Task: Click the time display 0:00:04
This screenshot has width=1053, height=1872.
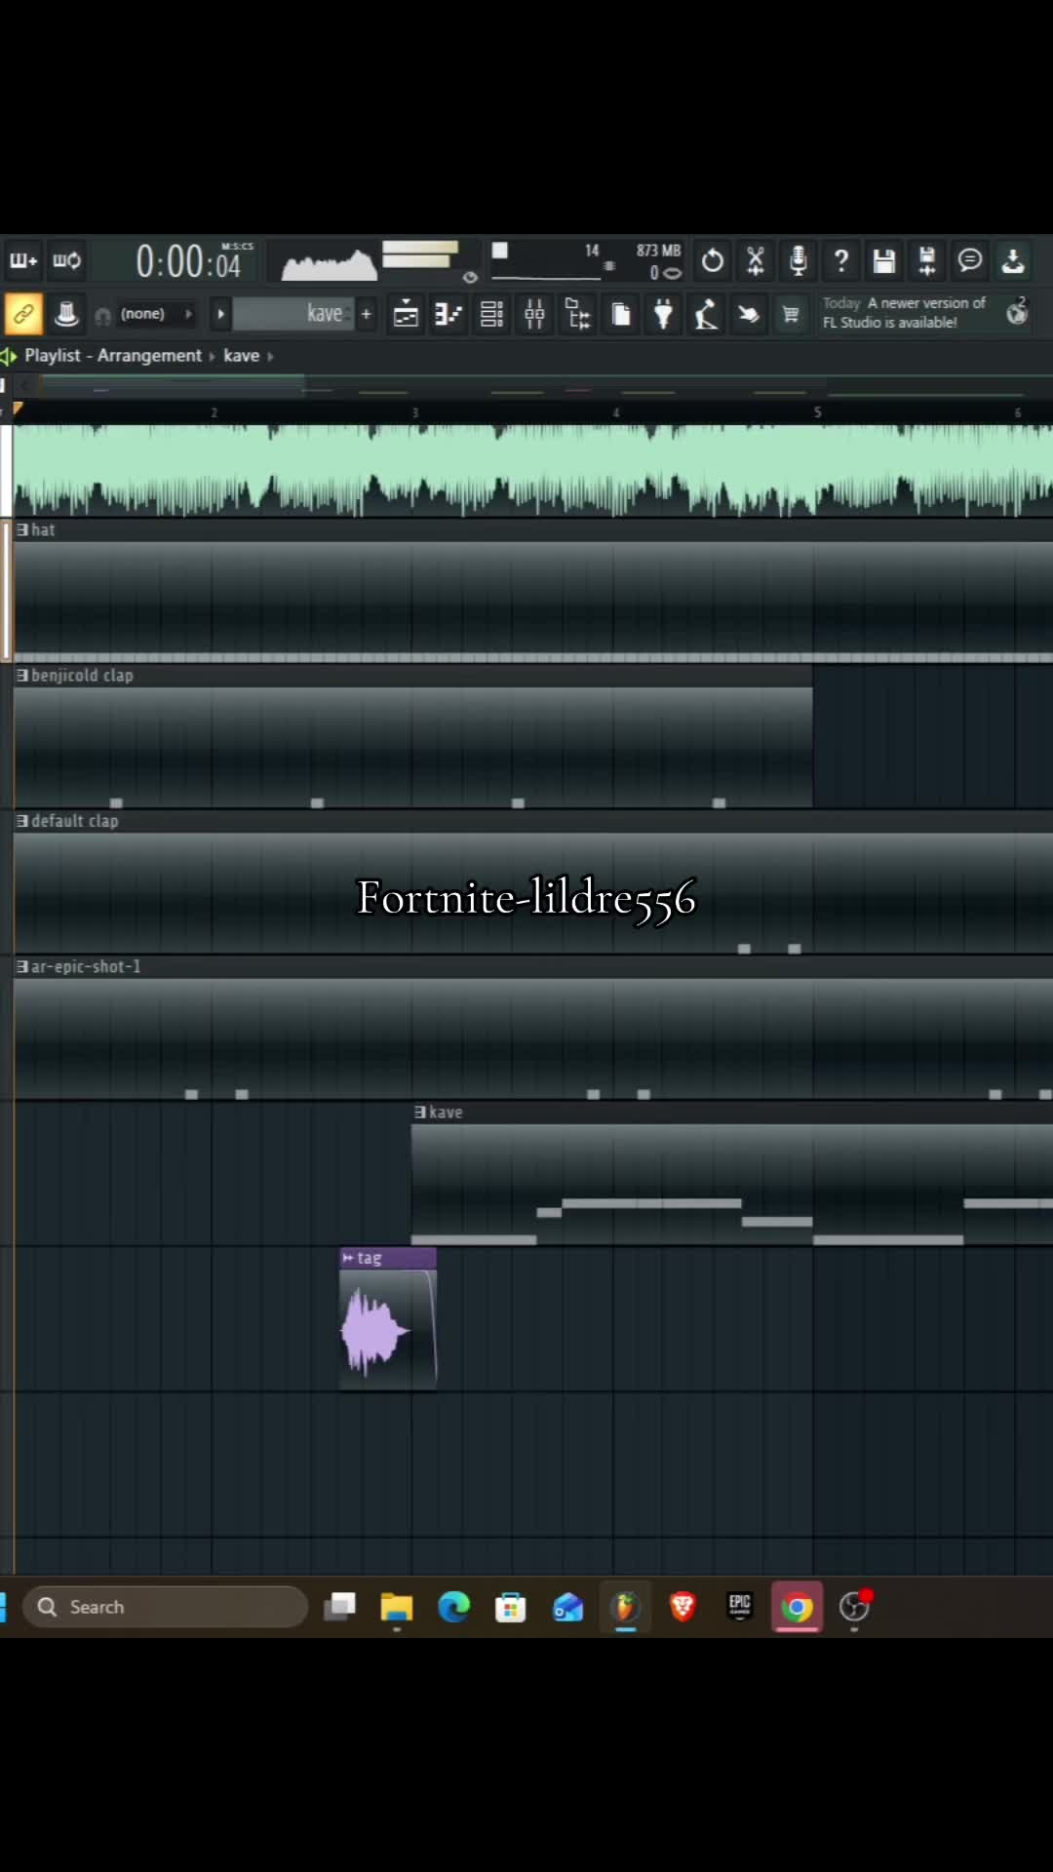Action: [188, 261]
